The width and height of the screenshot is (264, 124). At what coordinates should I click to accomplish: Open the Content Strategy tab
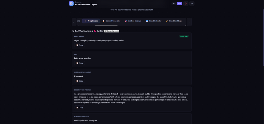click(133, 21)
